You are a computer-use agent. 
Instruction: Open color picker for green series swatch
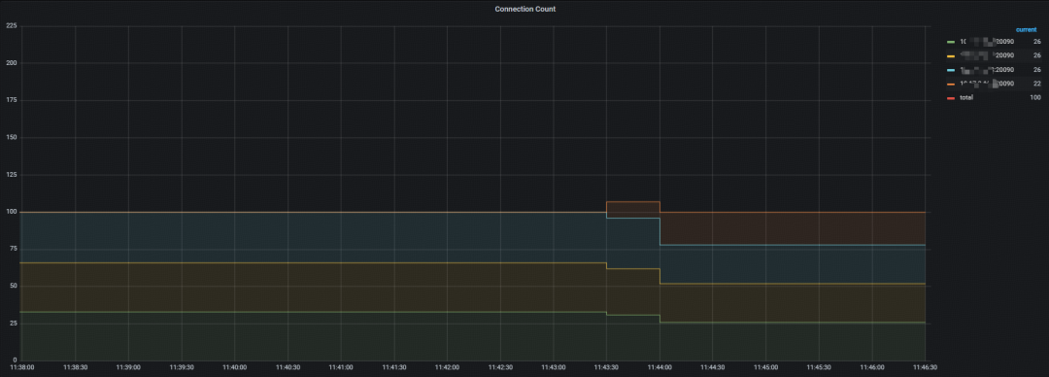point(951,42)
